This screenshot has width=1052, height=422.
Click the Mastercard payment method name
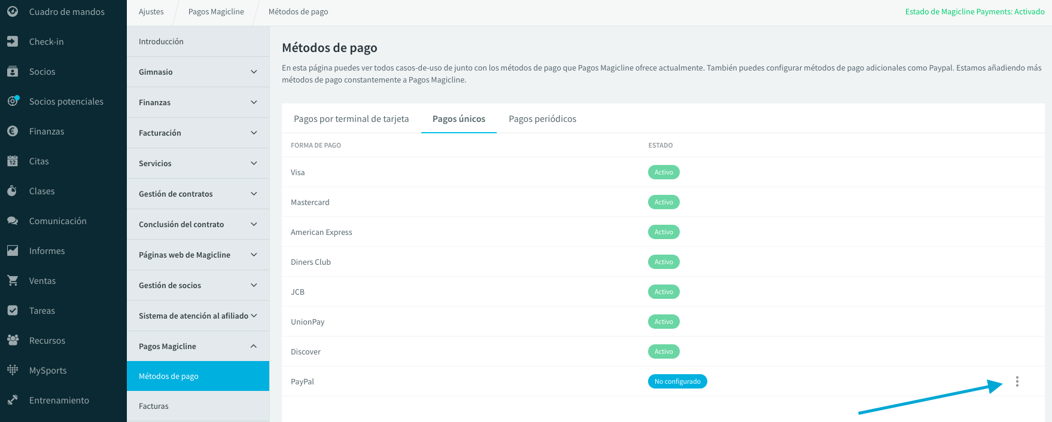pos(310,202)
